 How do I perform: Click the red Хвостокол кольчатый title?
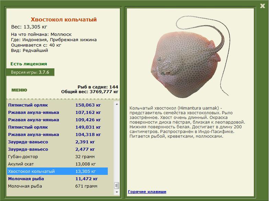point(64,20)
